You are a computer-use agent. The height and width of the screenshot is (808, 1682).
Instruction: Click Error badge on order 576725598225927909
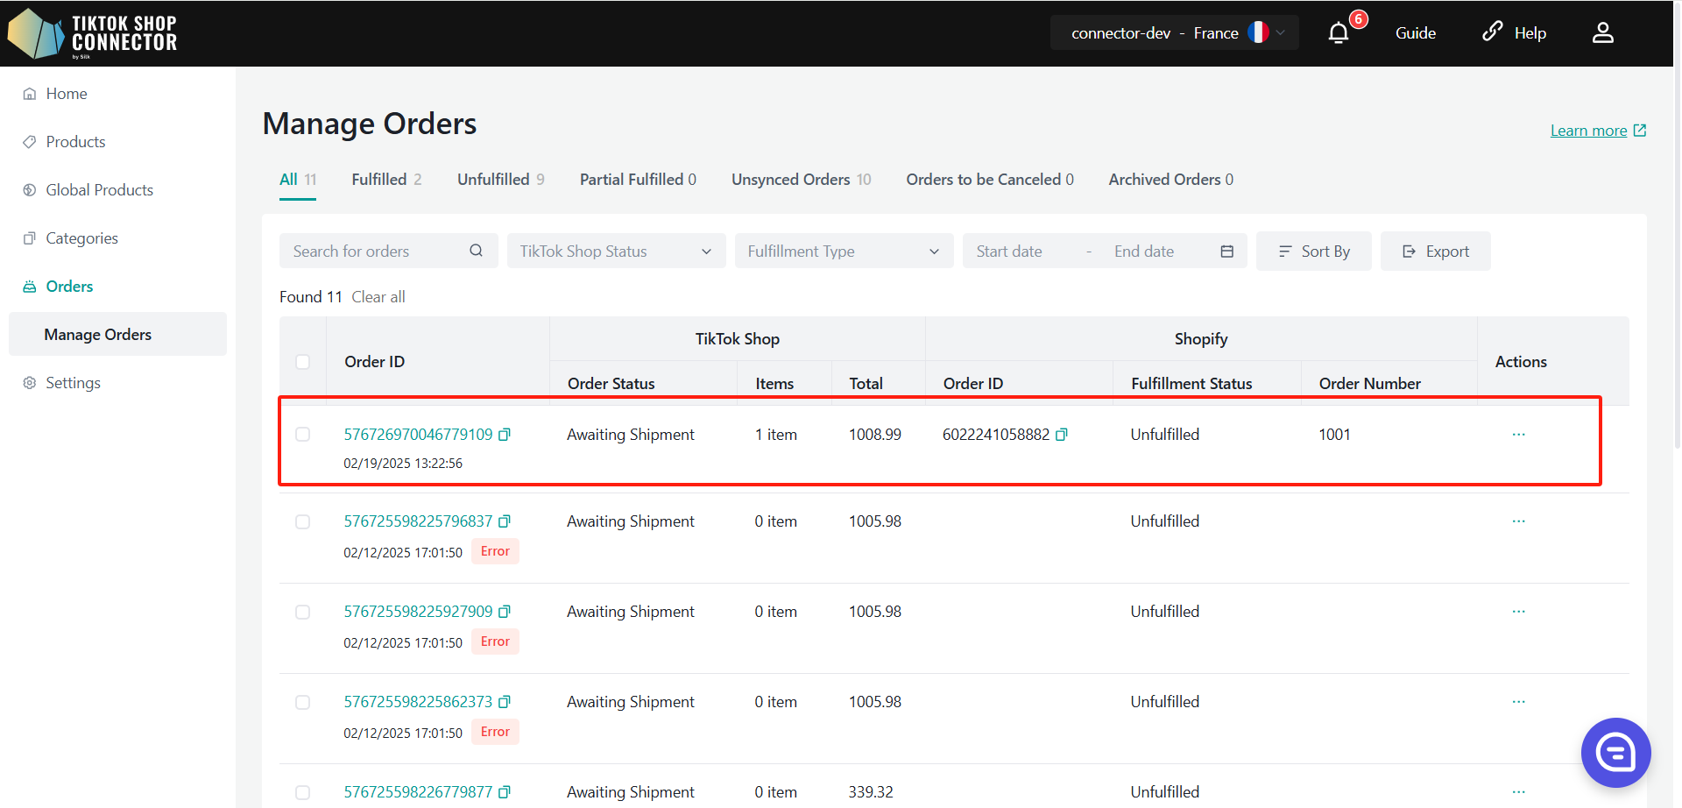[x=495, y=641]
